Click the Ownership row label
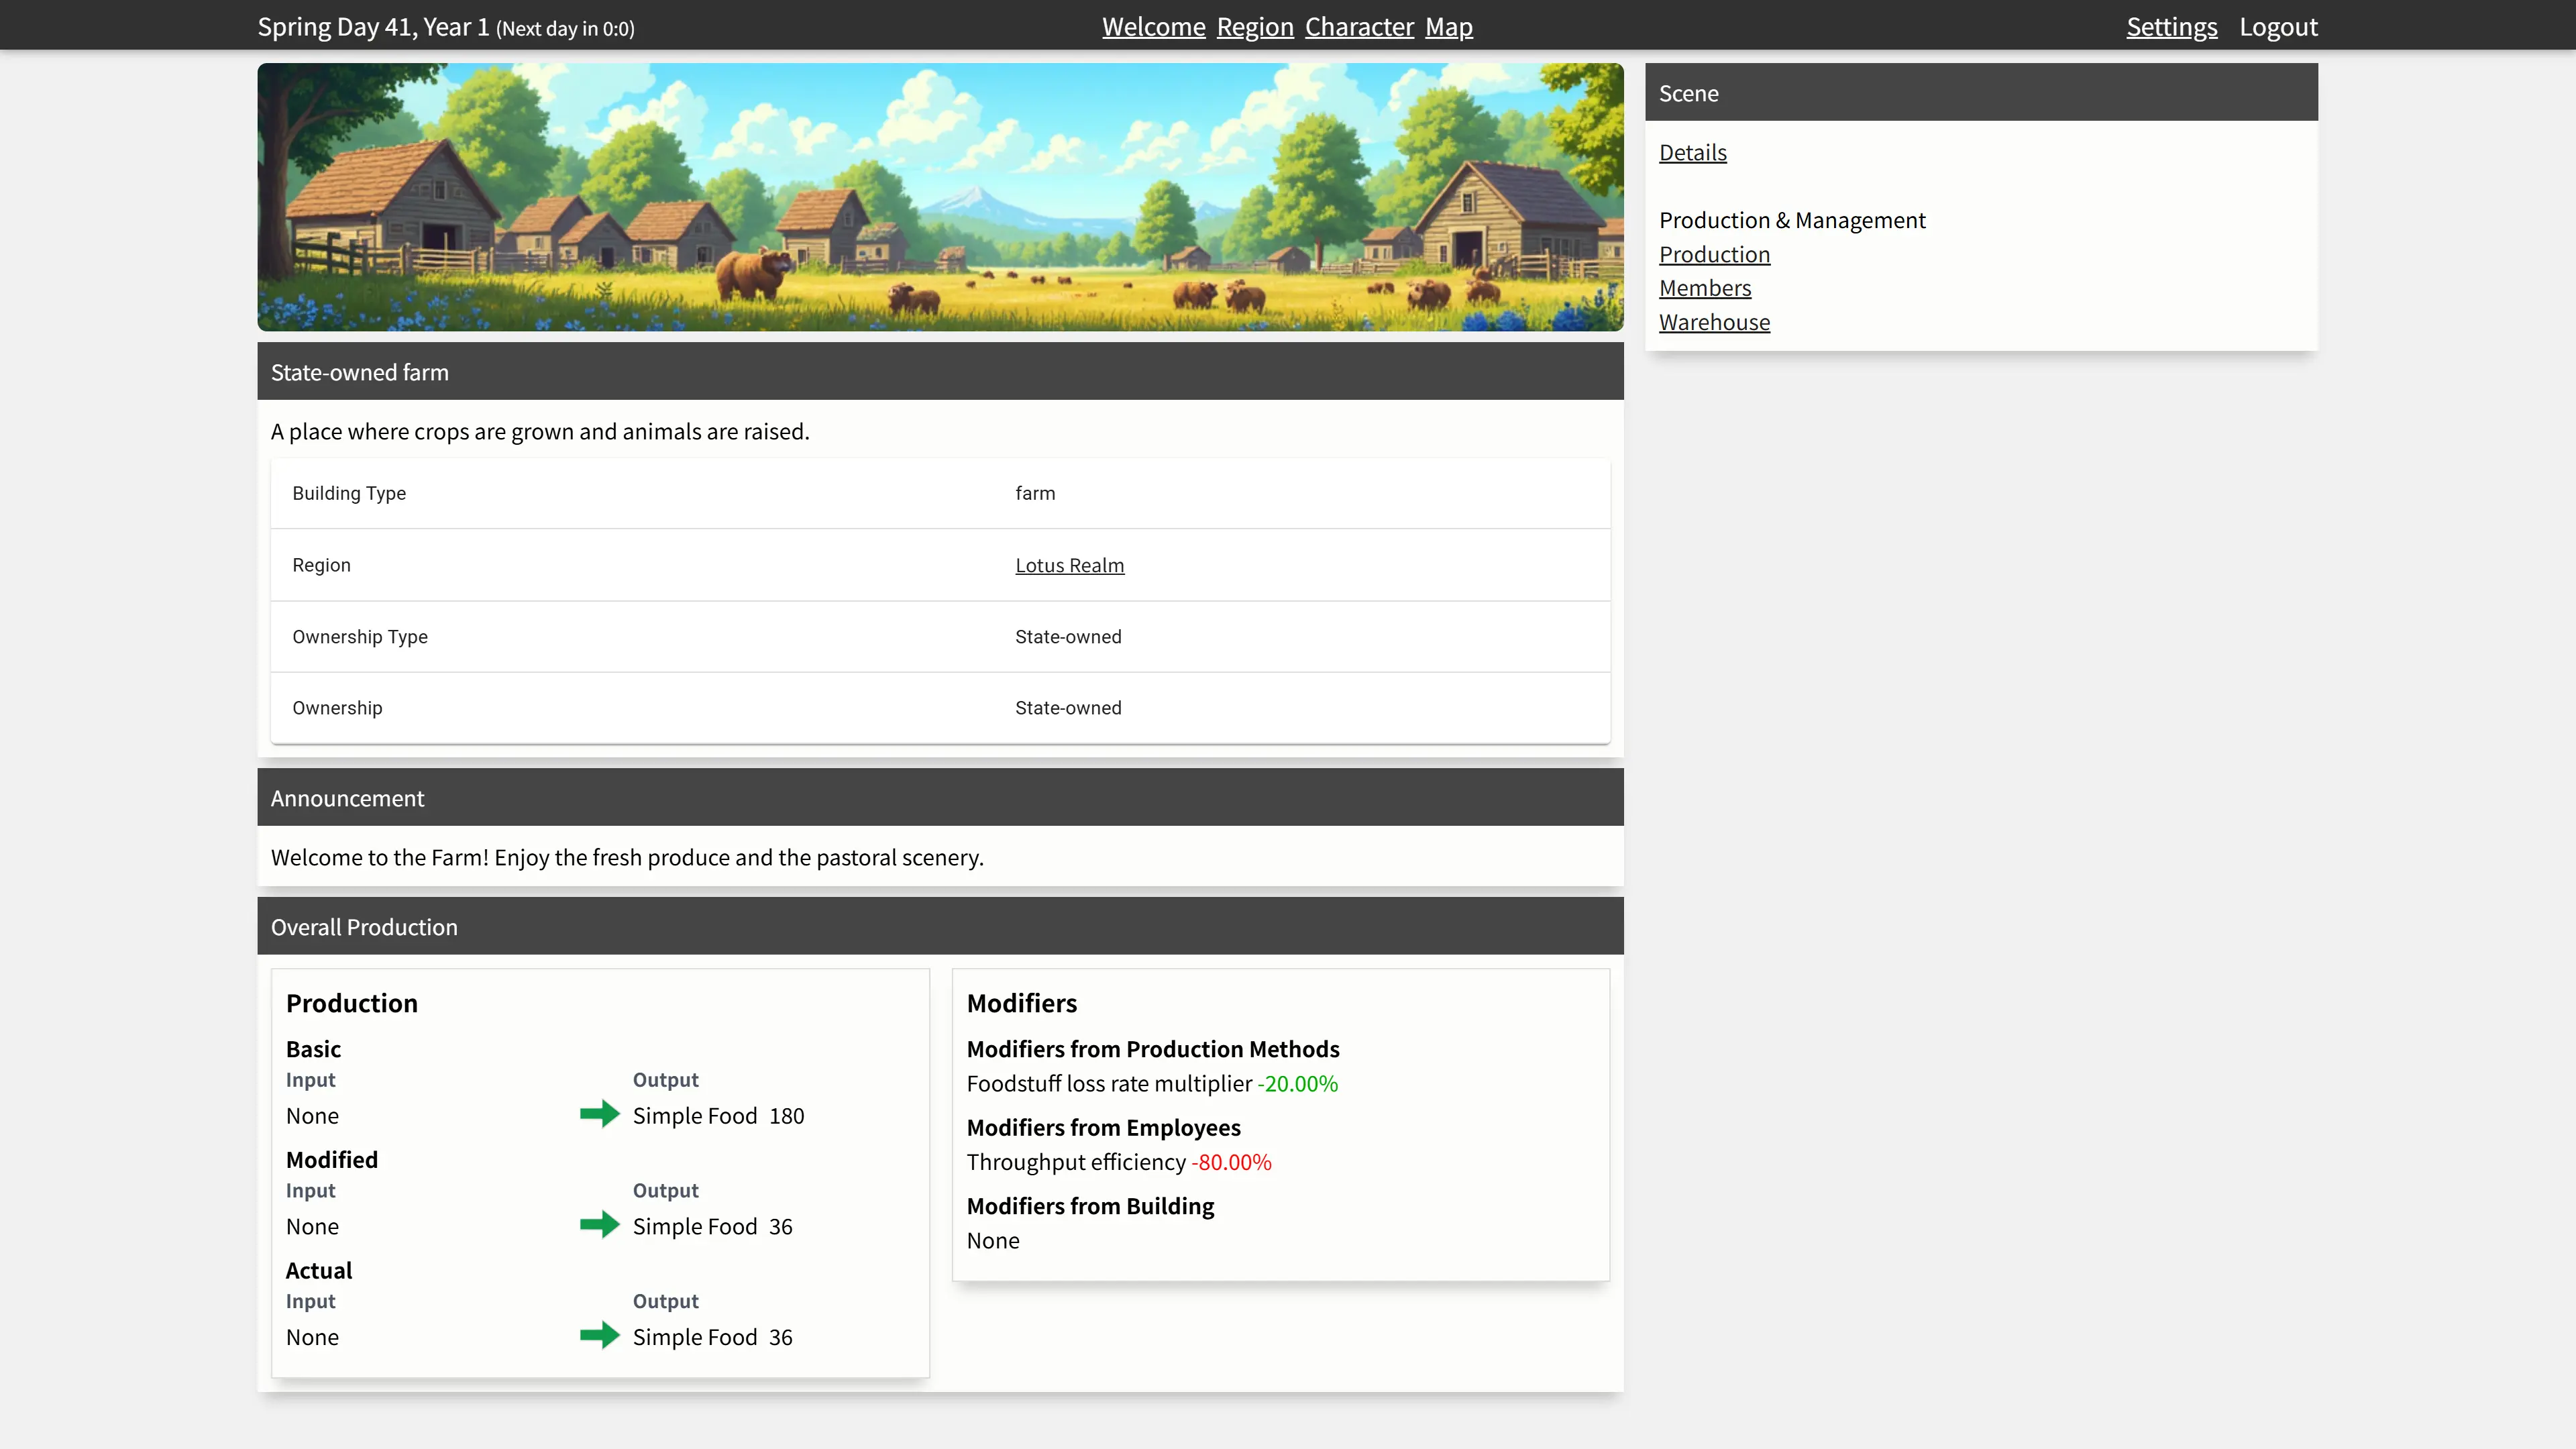 point(337,708)
